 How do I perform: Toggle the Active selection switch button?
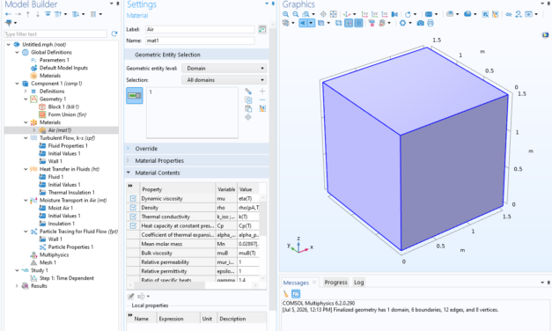pyautogui.click(x=135, y=96)
